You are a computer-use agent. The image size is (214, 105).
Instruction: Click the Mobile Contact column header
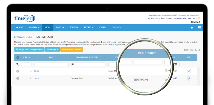point(147,53)
